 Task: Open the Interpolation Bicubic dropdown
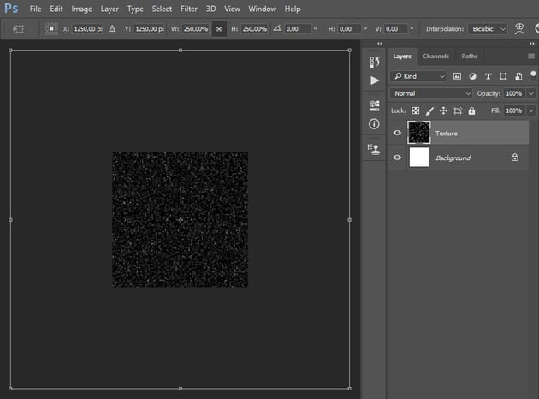click(x=489, y=28)
